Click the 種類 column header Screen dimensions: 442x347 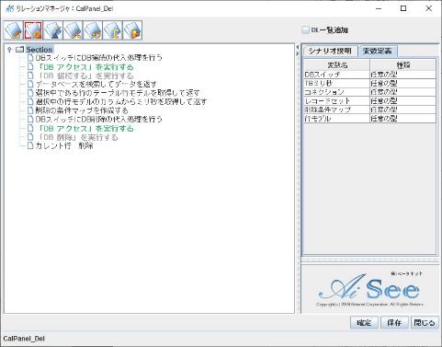click(403, 64)
